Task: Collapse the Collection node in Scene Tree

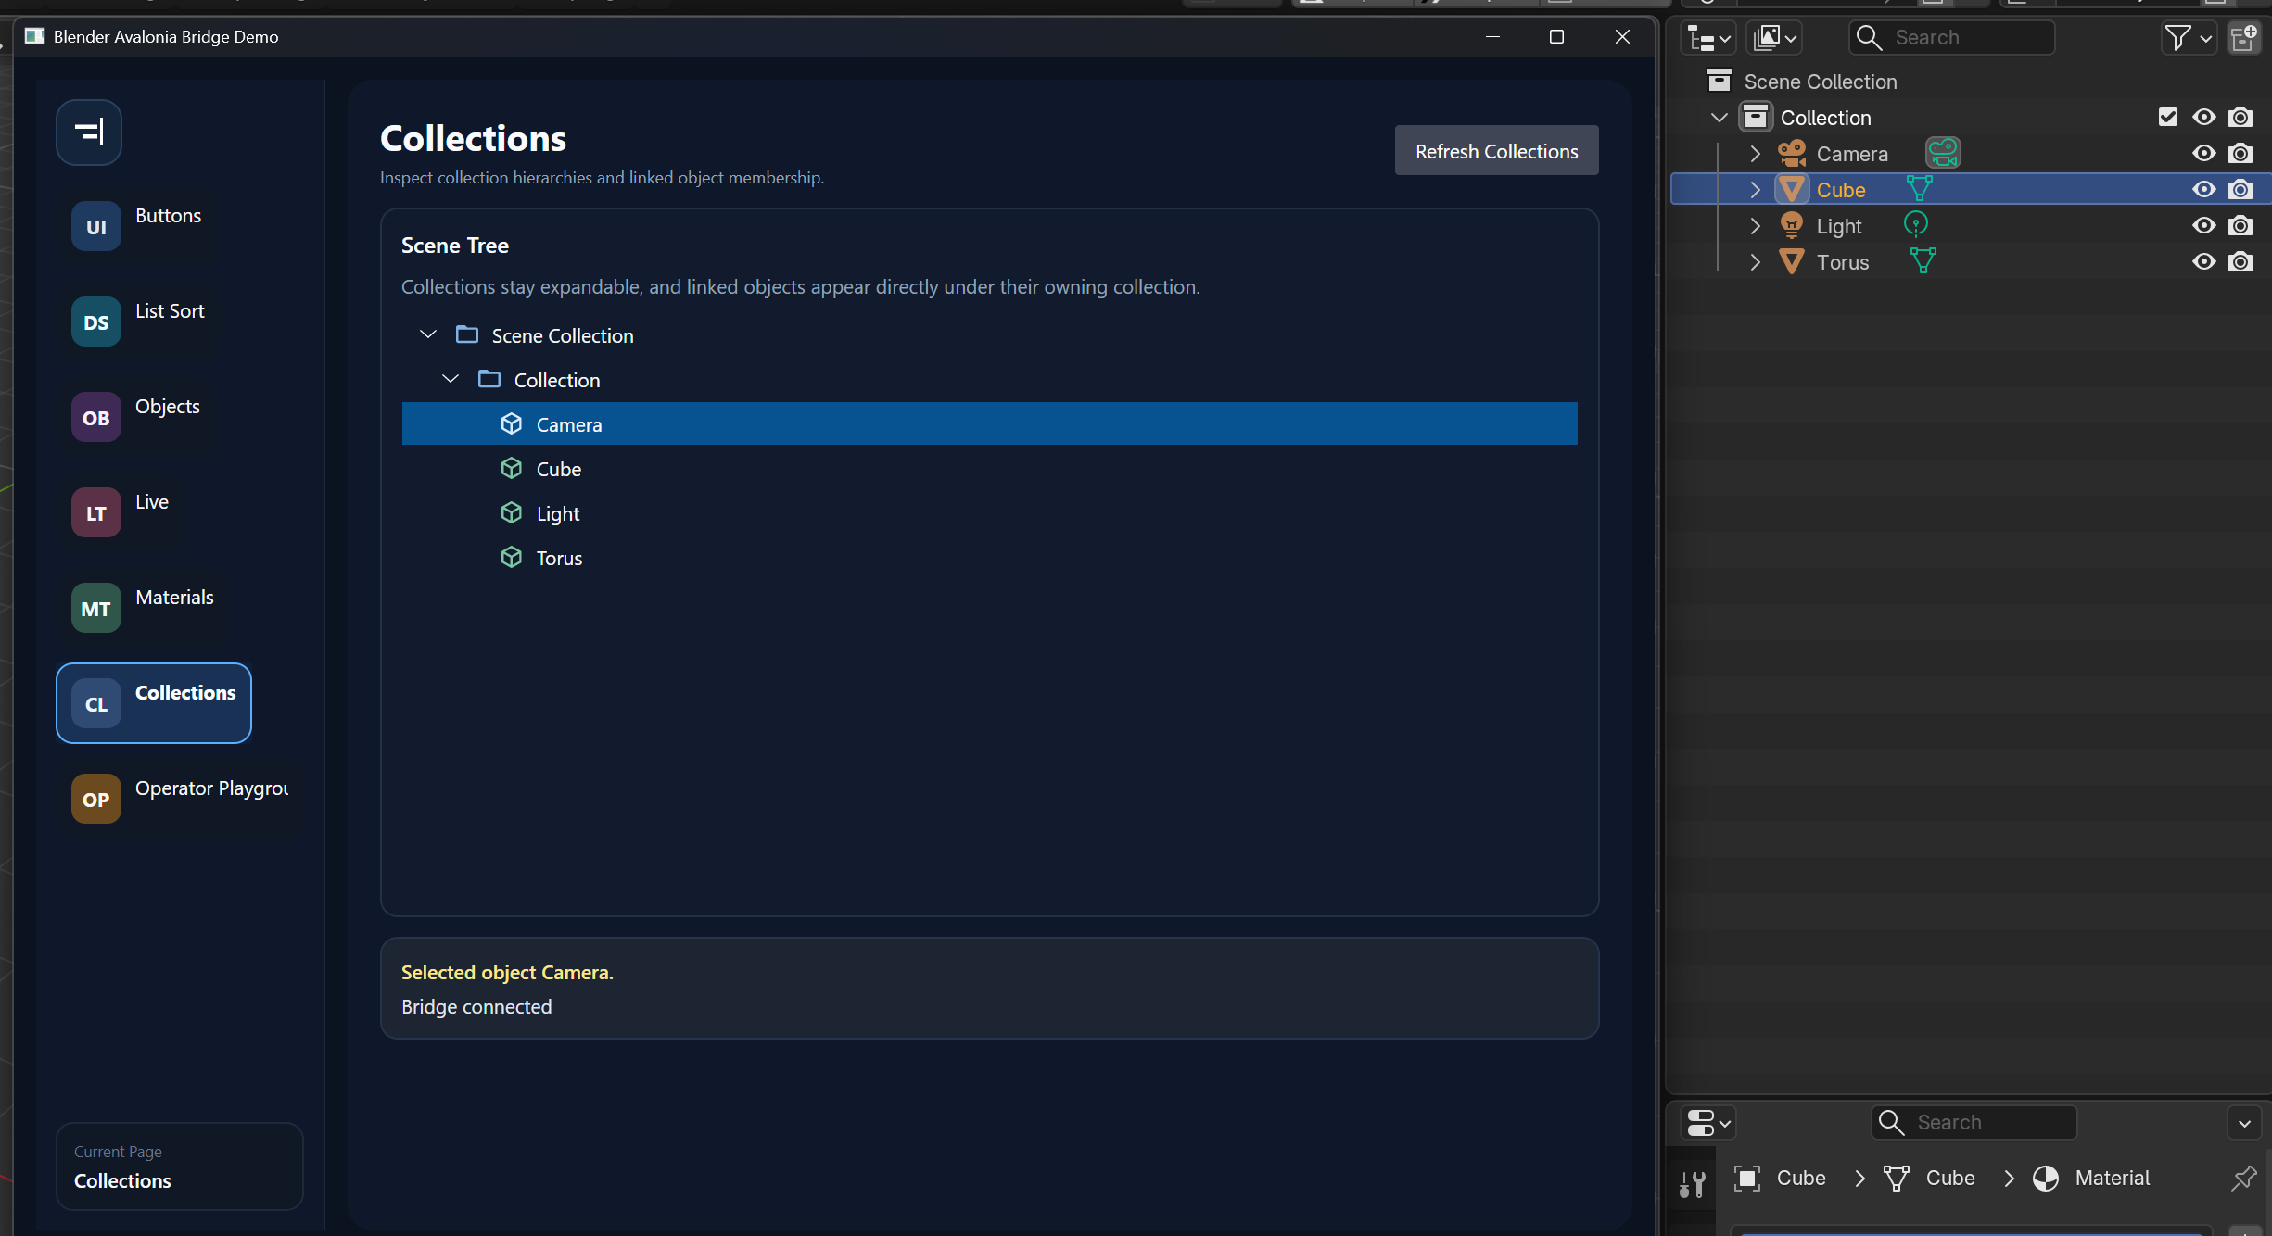Action: pyautogui.click(x=451, y=379)
